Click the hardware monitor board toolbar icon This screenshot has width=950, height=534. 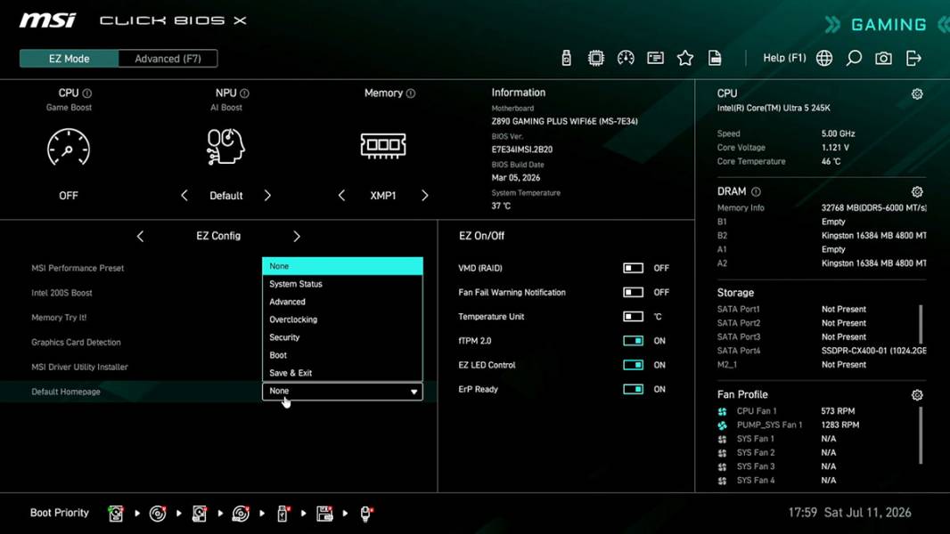(x=655, y=58)
